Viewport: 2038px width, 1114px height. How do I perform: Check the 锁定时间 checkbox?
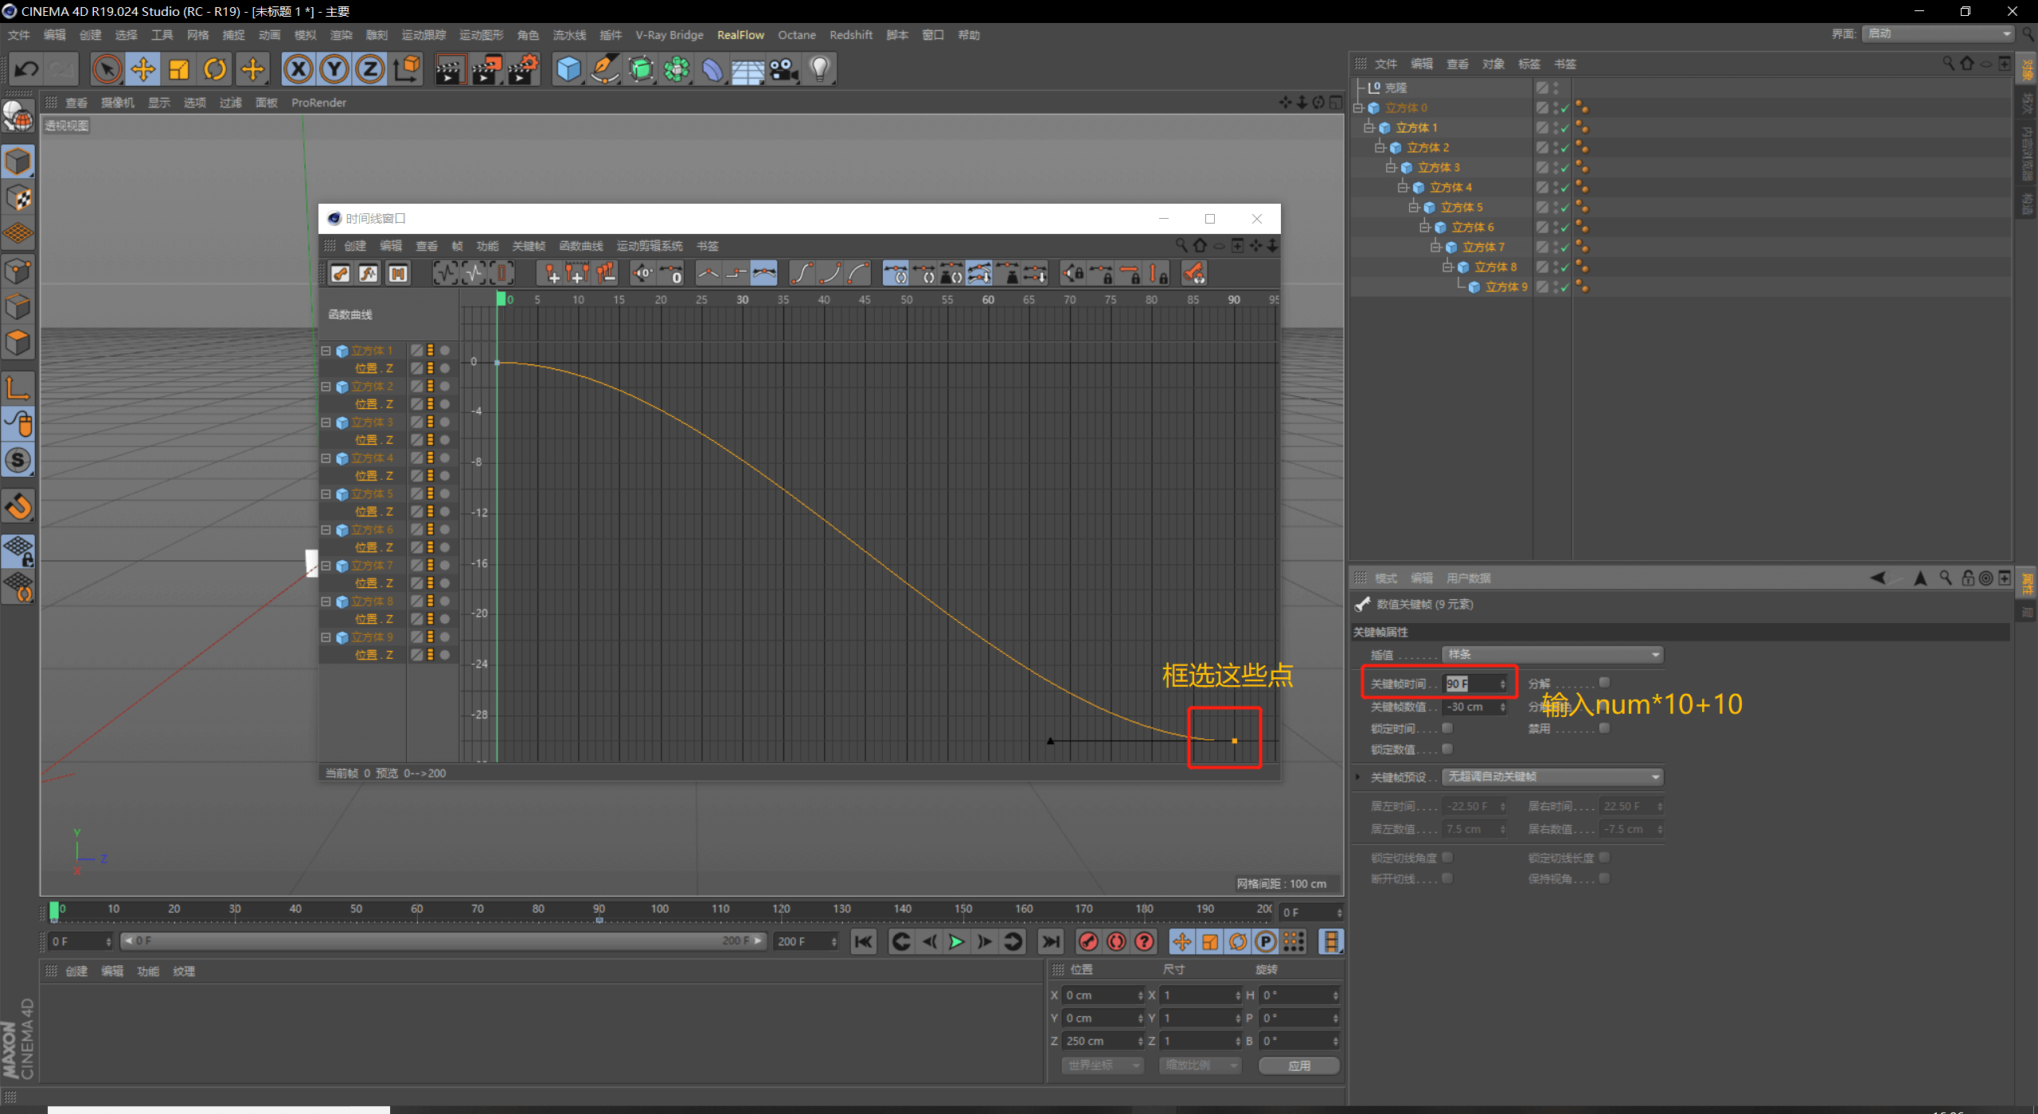1447,728
